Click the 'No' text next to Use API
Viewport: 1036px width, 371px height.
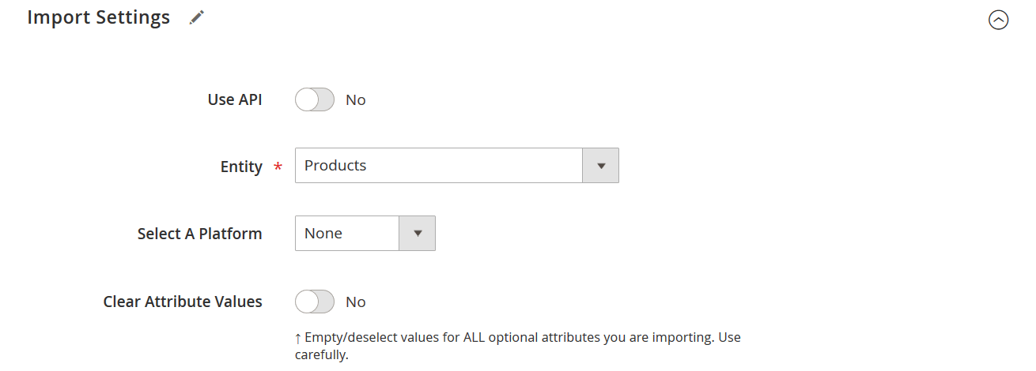click(356, 100)
